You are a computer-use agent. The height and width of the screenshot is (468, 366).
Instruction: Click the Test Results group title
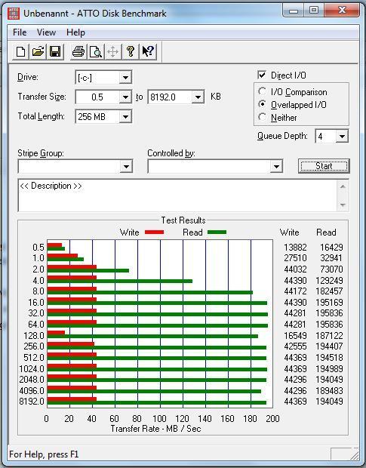pyautogui.click(x=183, y=220)
